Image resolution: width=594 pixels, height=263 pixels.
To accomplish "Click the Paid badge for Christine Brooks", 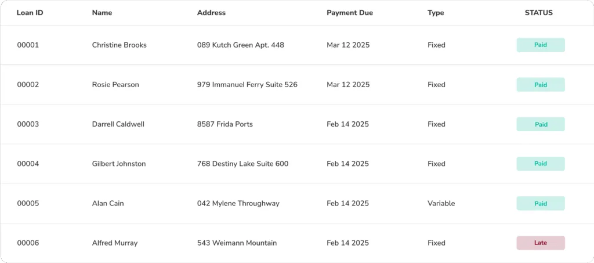I will click(x=541, y=45).
